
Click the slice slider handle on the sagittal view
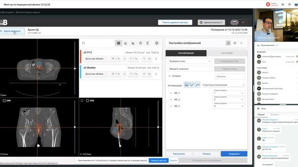158,127
